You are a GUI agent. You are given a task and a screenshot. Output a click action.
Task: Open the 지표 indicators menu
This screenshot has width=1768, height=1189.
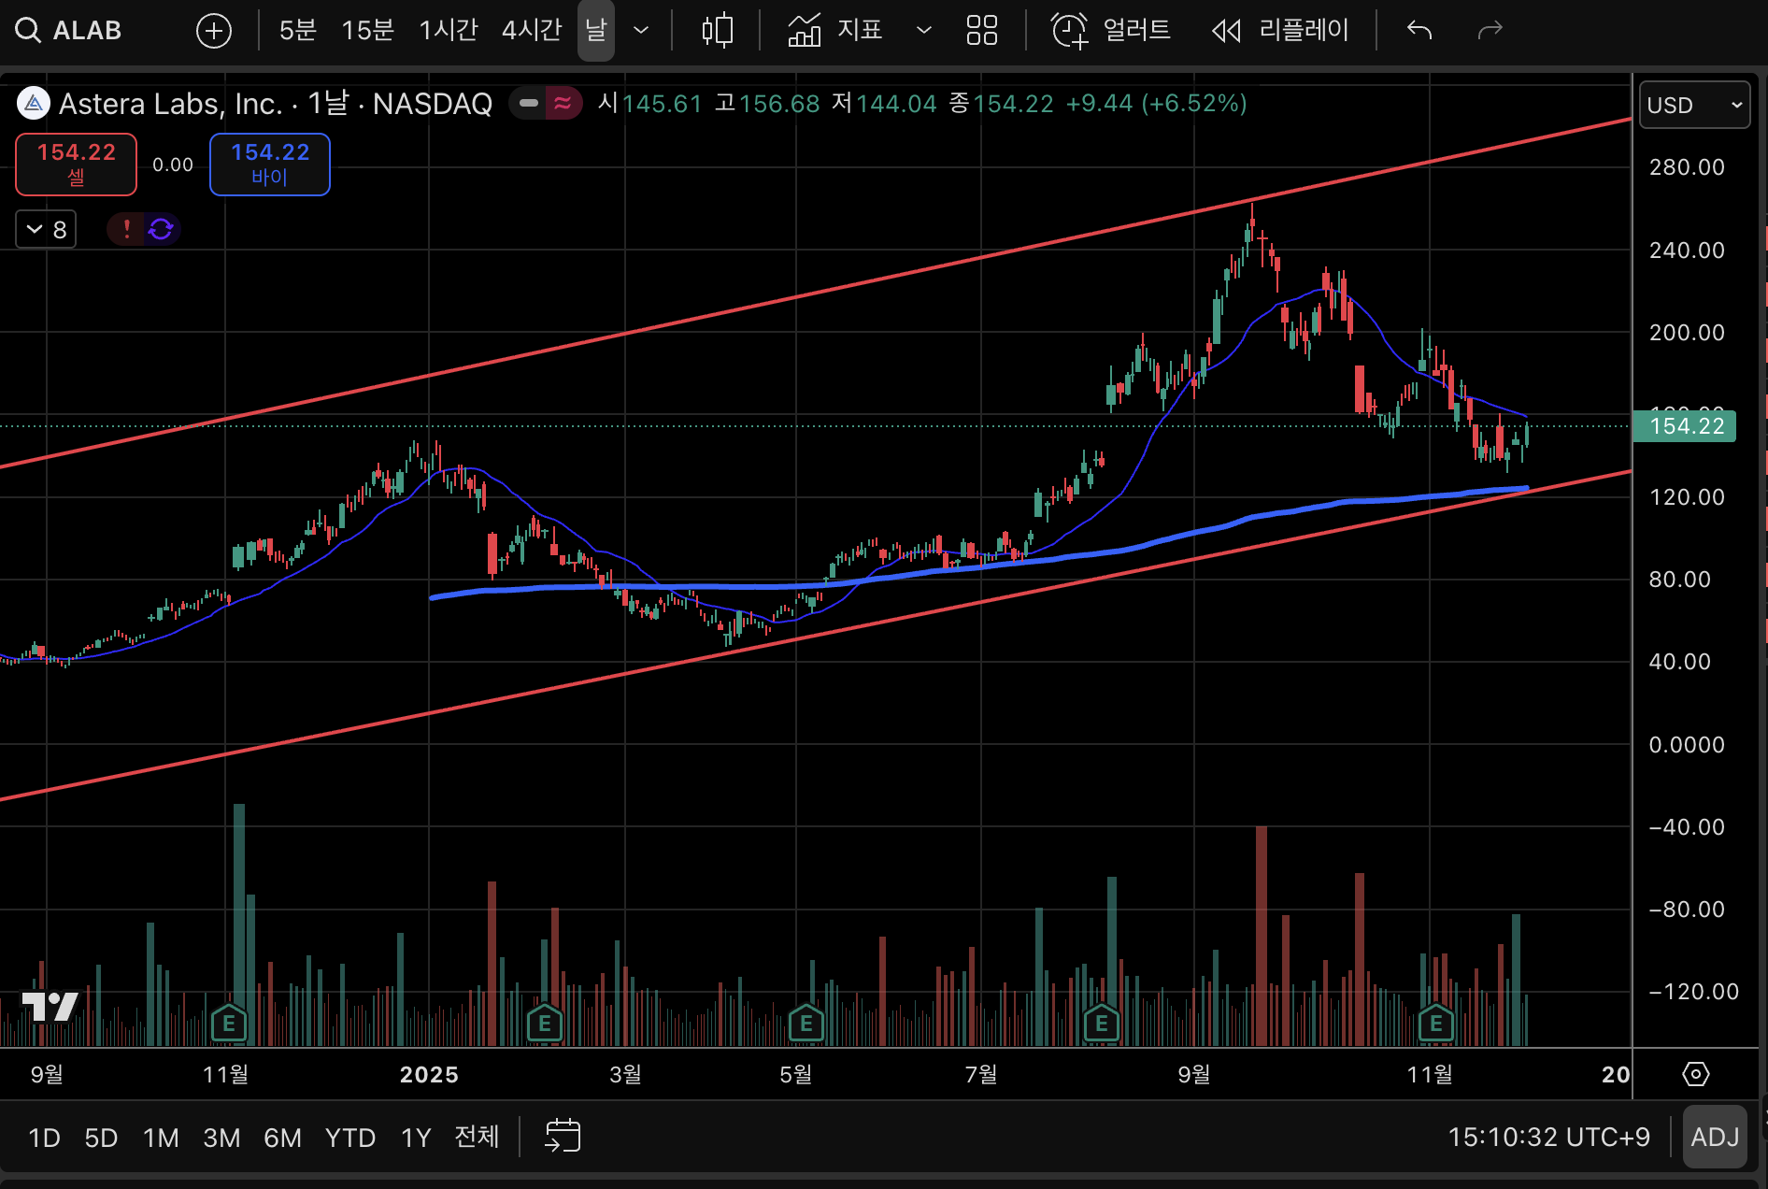[x=834, y=30]
